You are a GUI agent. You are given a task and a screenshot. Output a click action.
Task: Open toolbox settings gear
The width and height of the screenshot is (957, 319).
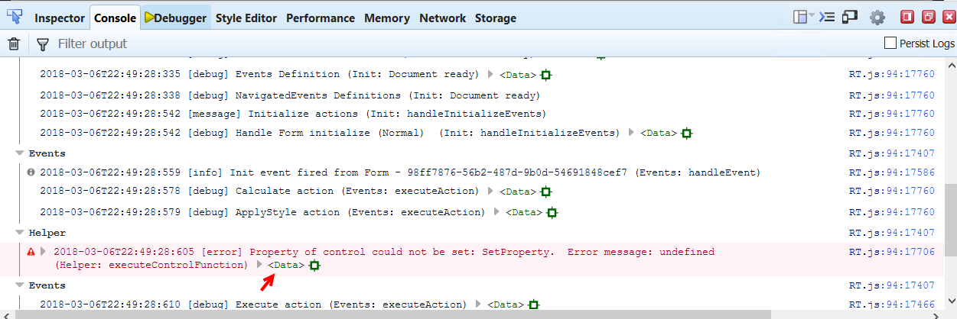pyautogui.click(x=877, y=17)
